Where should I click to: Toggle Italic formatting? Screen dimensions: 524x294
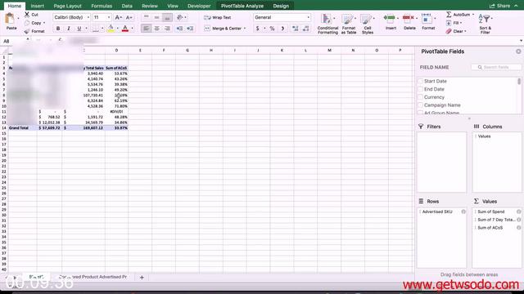coord(69,29)
